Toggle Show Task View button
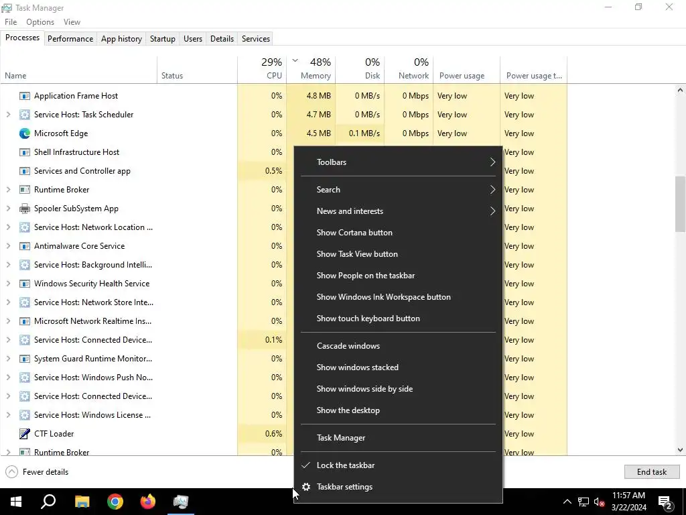The image size is (686, 515). coord(398,254)
